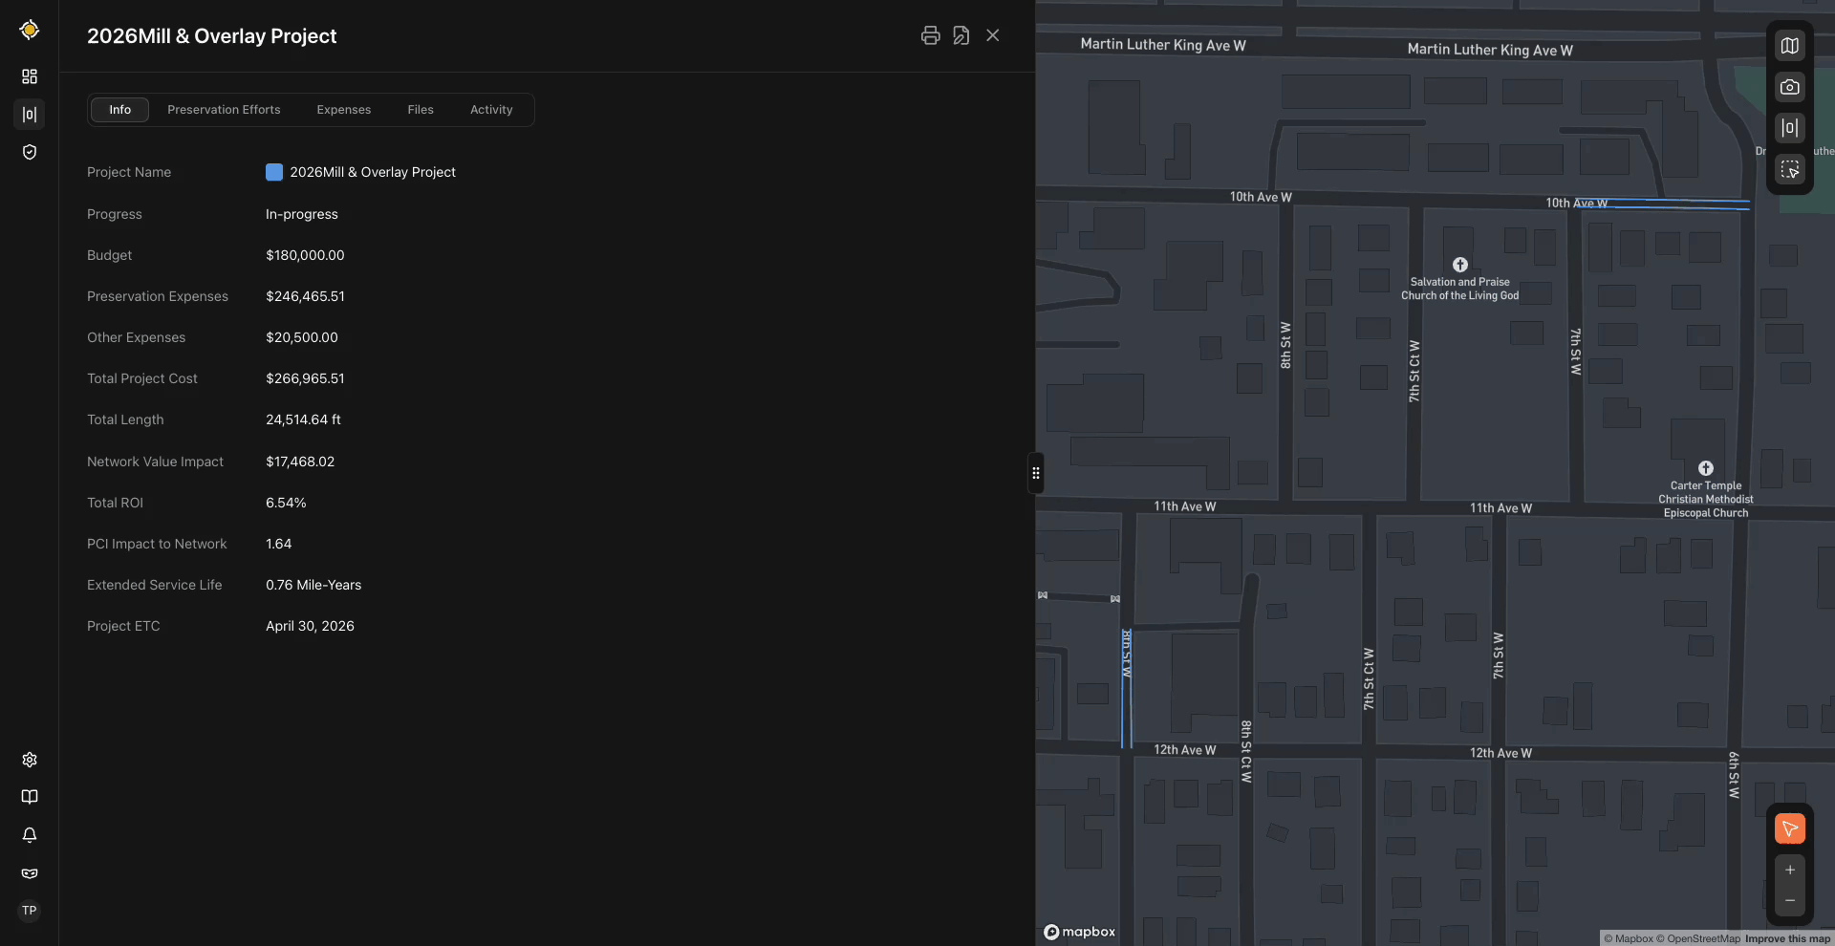Toggle the segment comparison view near the camera icon
Image resolution: width=1835 pixels, height=946 pixels.
[1790, 127]
